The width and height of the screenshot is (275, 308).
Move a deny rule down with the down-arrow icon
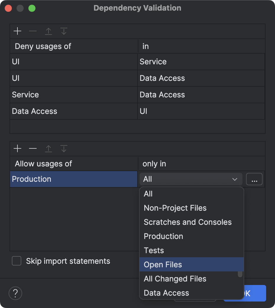64,31
